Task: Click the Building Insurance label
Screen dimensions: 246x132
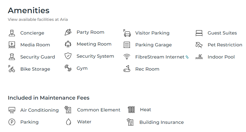Action: point(162,122)
